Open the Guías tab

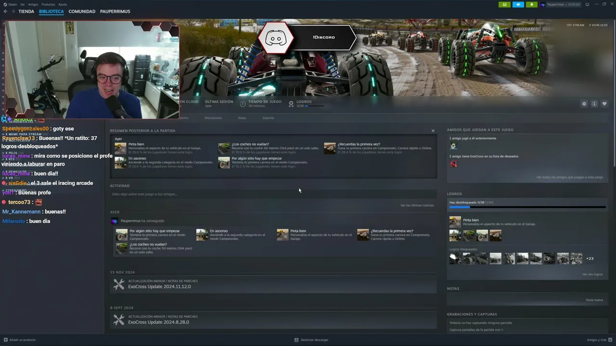click(242, 118)
